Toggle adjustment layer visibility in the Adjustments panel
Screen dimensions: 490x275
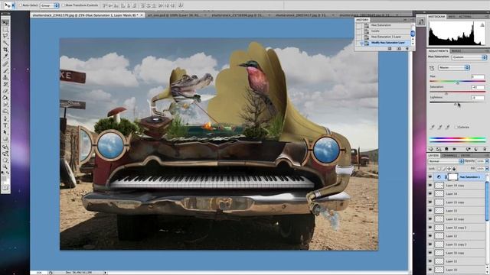(454, 149)
